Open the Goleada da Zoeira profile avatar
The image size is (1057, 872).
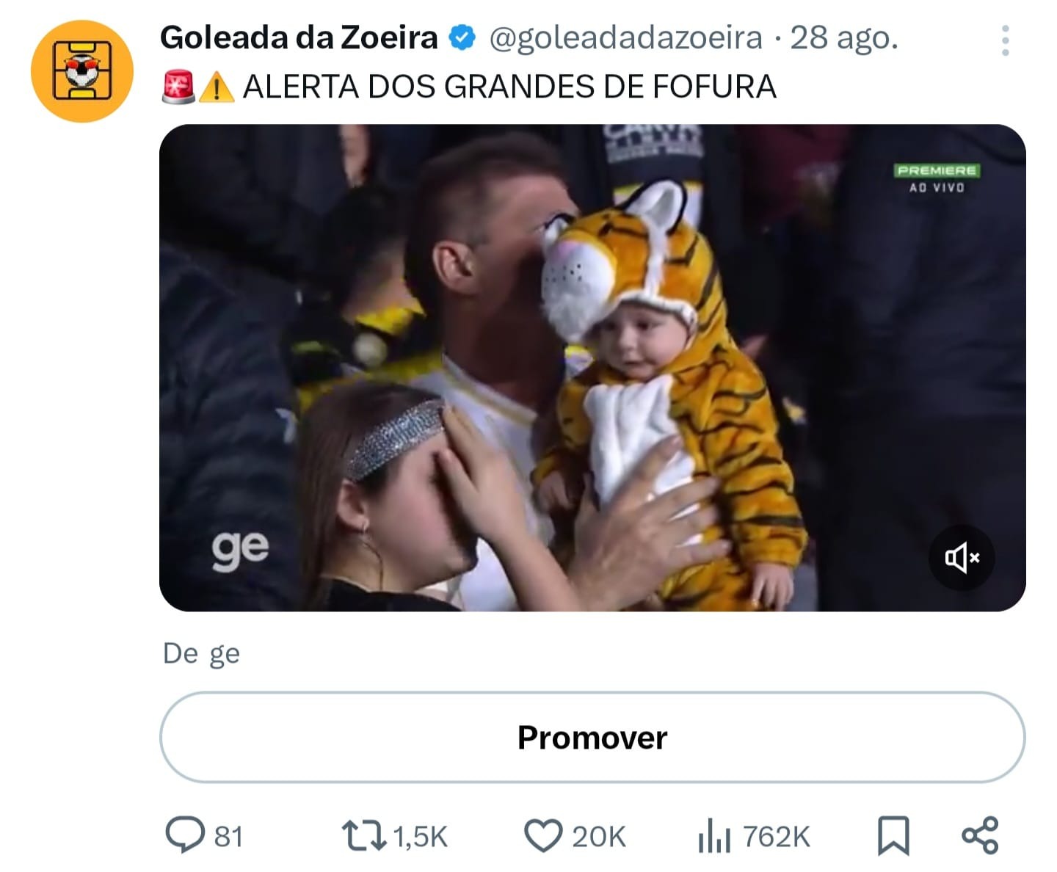point(81,71)
